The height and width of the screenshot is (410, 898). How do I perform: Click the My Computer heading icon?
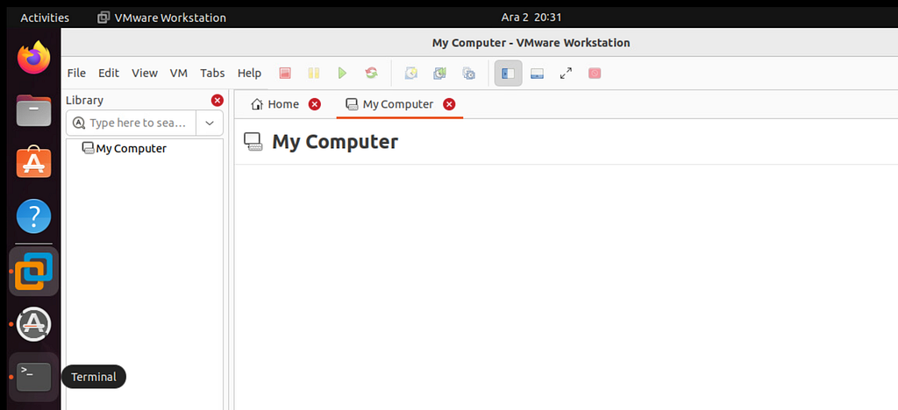253,142
